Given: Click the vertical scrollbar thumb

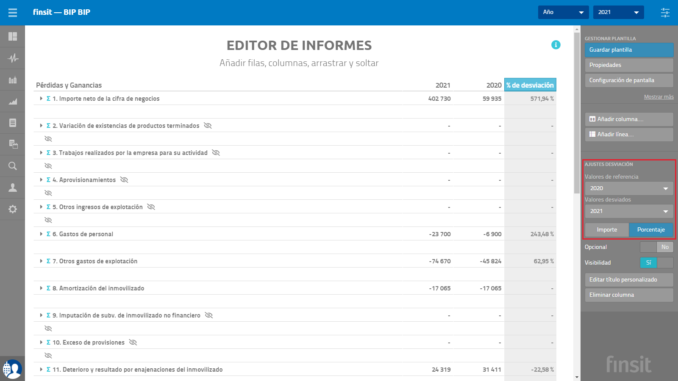Looking at the screenshot, I should pyautogui.click(x=577, y=113).
